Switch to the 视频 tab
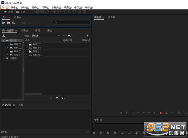The image size is (188, 138). (21, 105)
